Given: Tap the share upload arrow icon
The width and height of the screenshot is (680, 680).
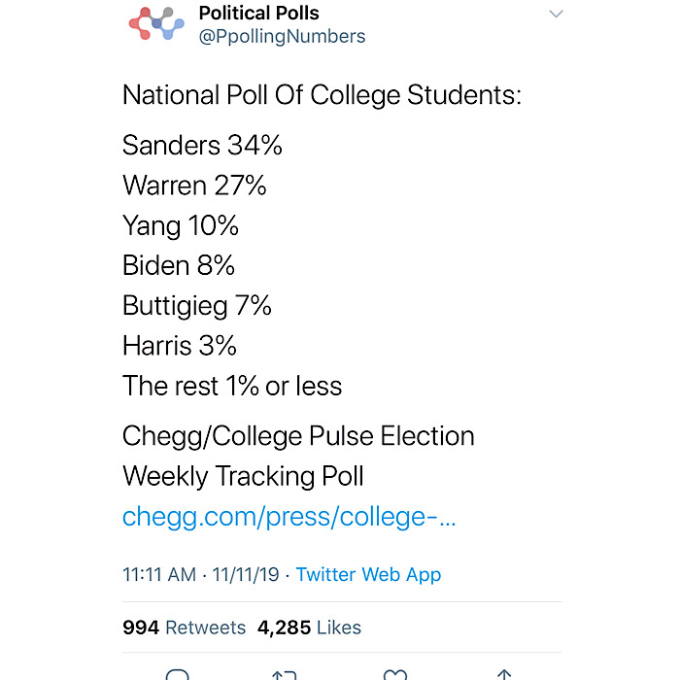Looking at the screenshot, I should (504, 675).
